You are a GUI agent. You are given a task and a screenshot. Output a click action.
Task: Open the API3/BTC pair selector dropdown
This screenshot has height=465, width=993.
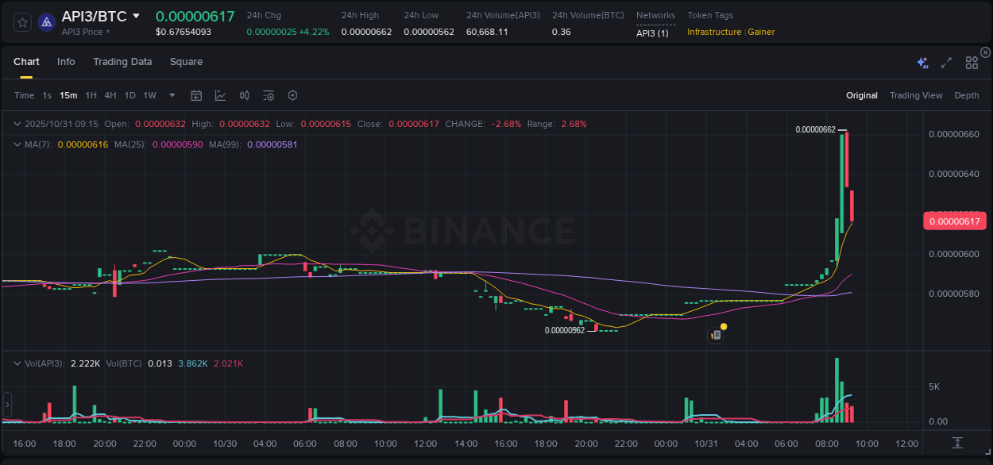tap(135, 15)
